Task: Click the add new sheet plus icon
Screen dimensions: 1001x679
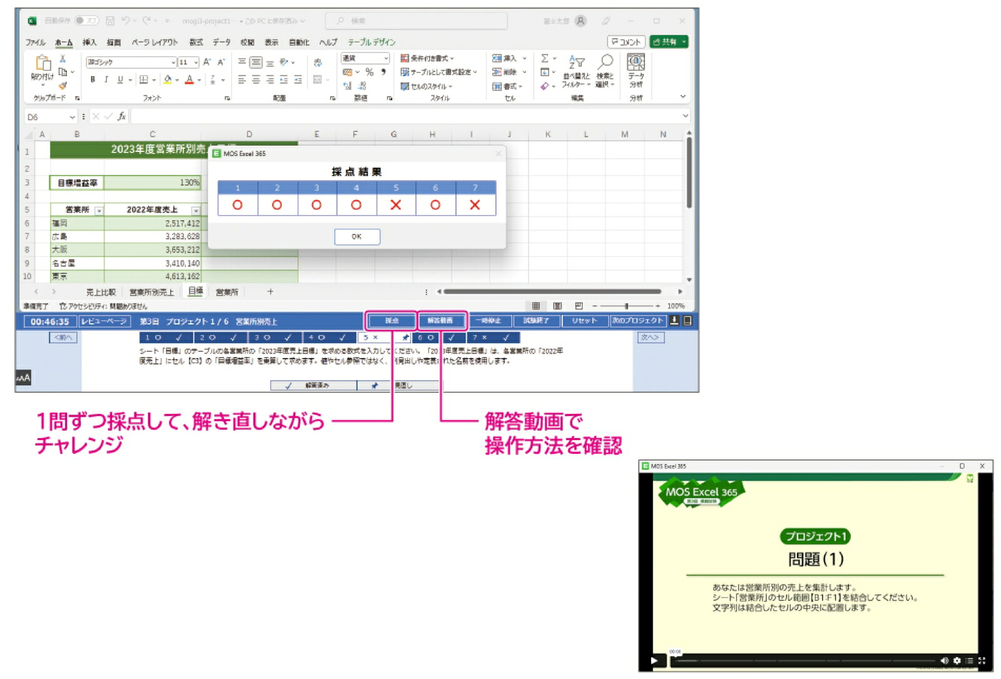Action: point(270,292)
